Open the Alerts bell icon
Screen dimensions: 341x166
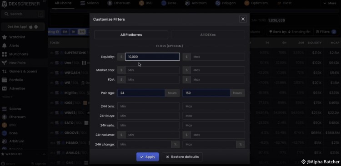4,45
